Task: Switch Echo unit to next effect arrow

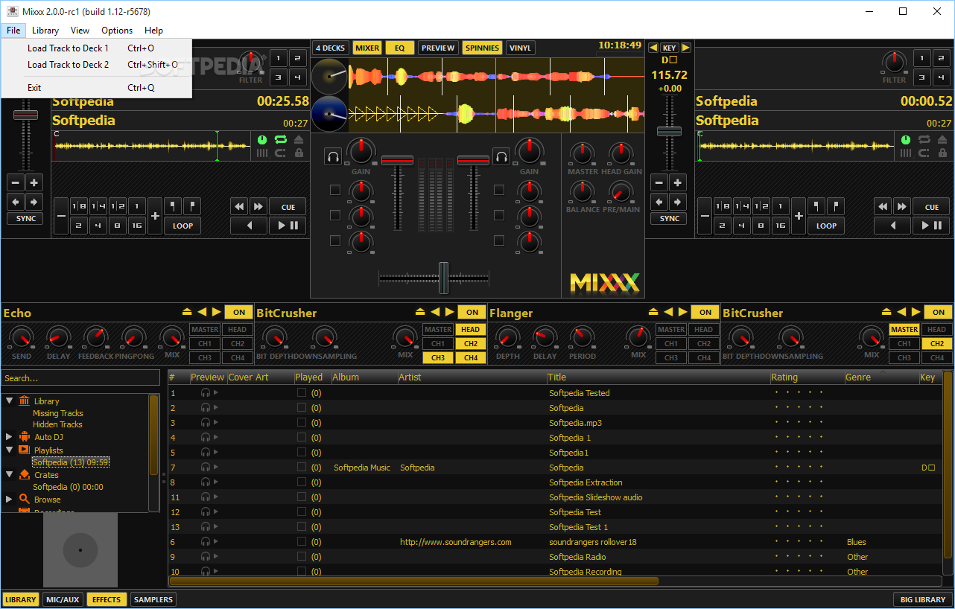Action: (x=217, y=312)
